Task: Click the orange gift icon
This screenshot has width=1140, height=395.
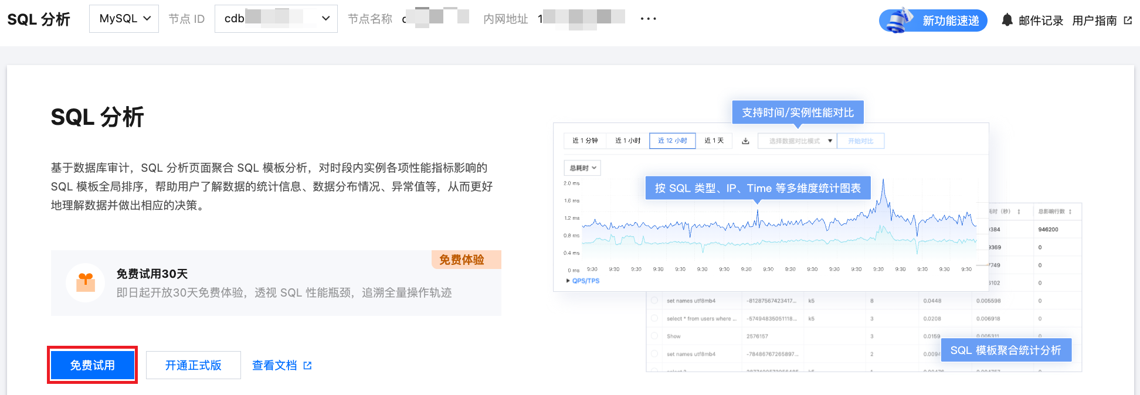Action: pos(86,282)
